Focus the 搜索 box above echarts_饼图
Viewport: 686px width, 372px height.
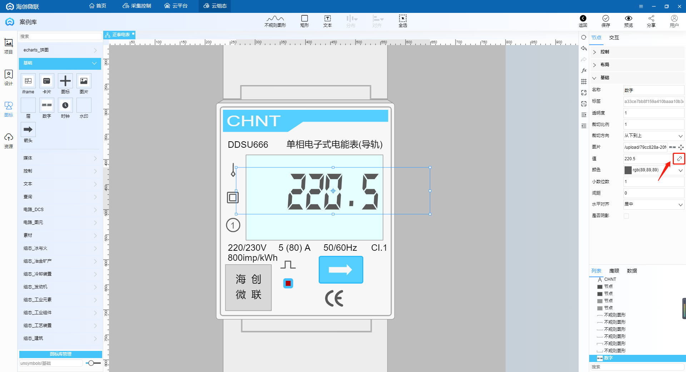[x=60, y=36]
